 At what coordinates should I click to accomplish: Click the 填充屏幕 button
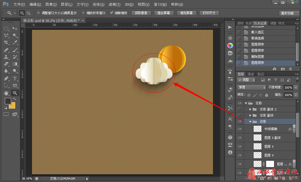click(x=186, y=13)
